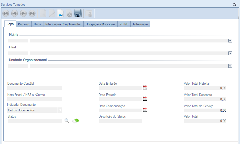Expand the Unidade Organizacional dropdown

(230, 66)
